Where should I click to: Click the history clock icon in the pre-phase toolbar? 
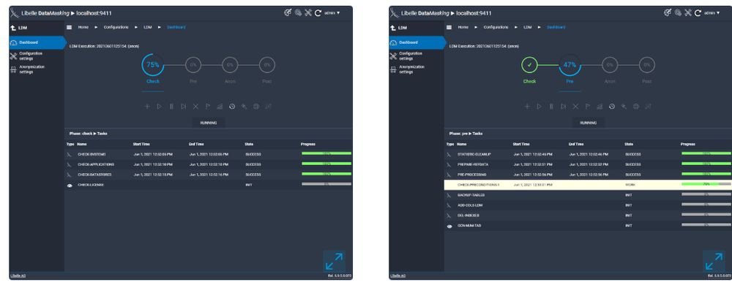point(612,106)
